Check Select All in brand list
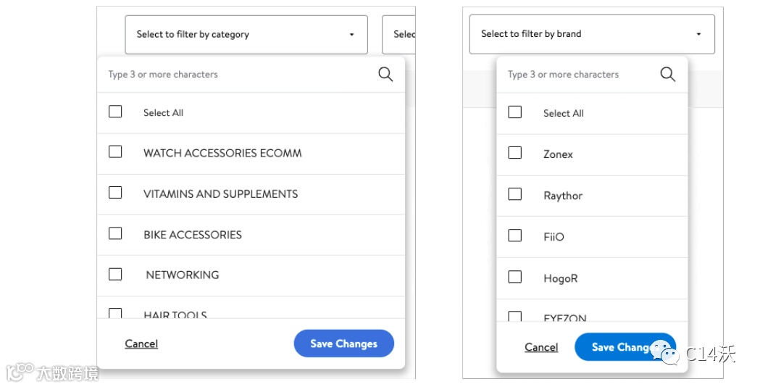 click(x=515, y=112)
